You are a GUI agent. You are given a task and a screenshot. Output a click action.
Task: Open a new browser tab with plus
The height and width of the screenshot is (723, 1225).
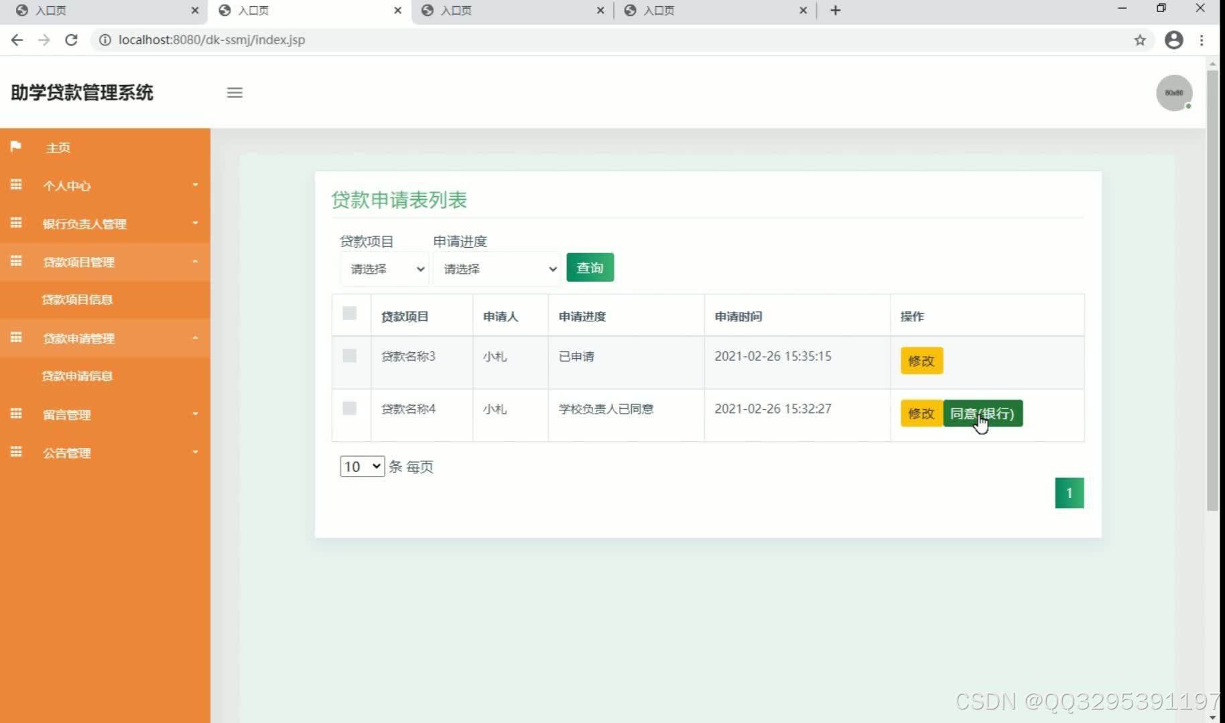[835, 10]
